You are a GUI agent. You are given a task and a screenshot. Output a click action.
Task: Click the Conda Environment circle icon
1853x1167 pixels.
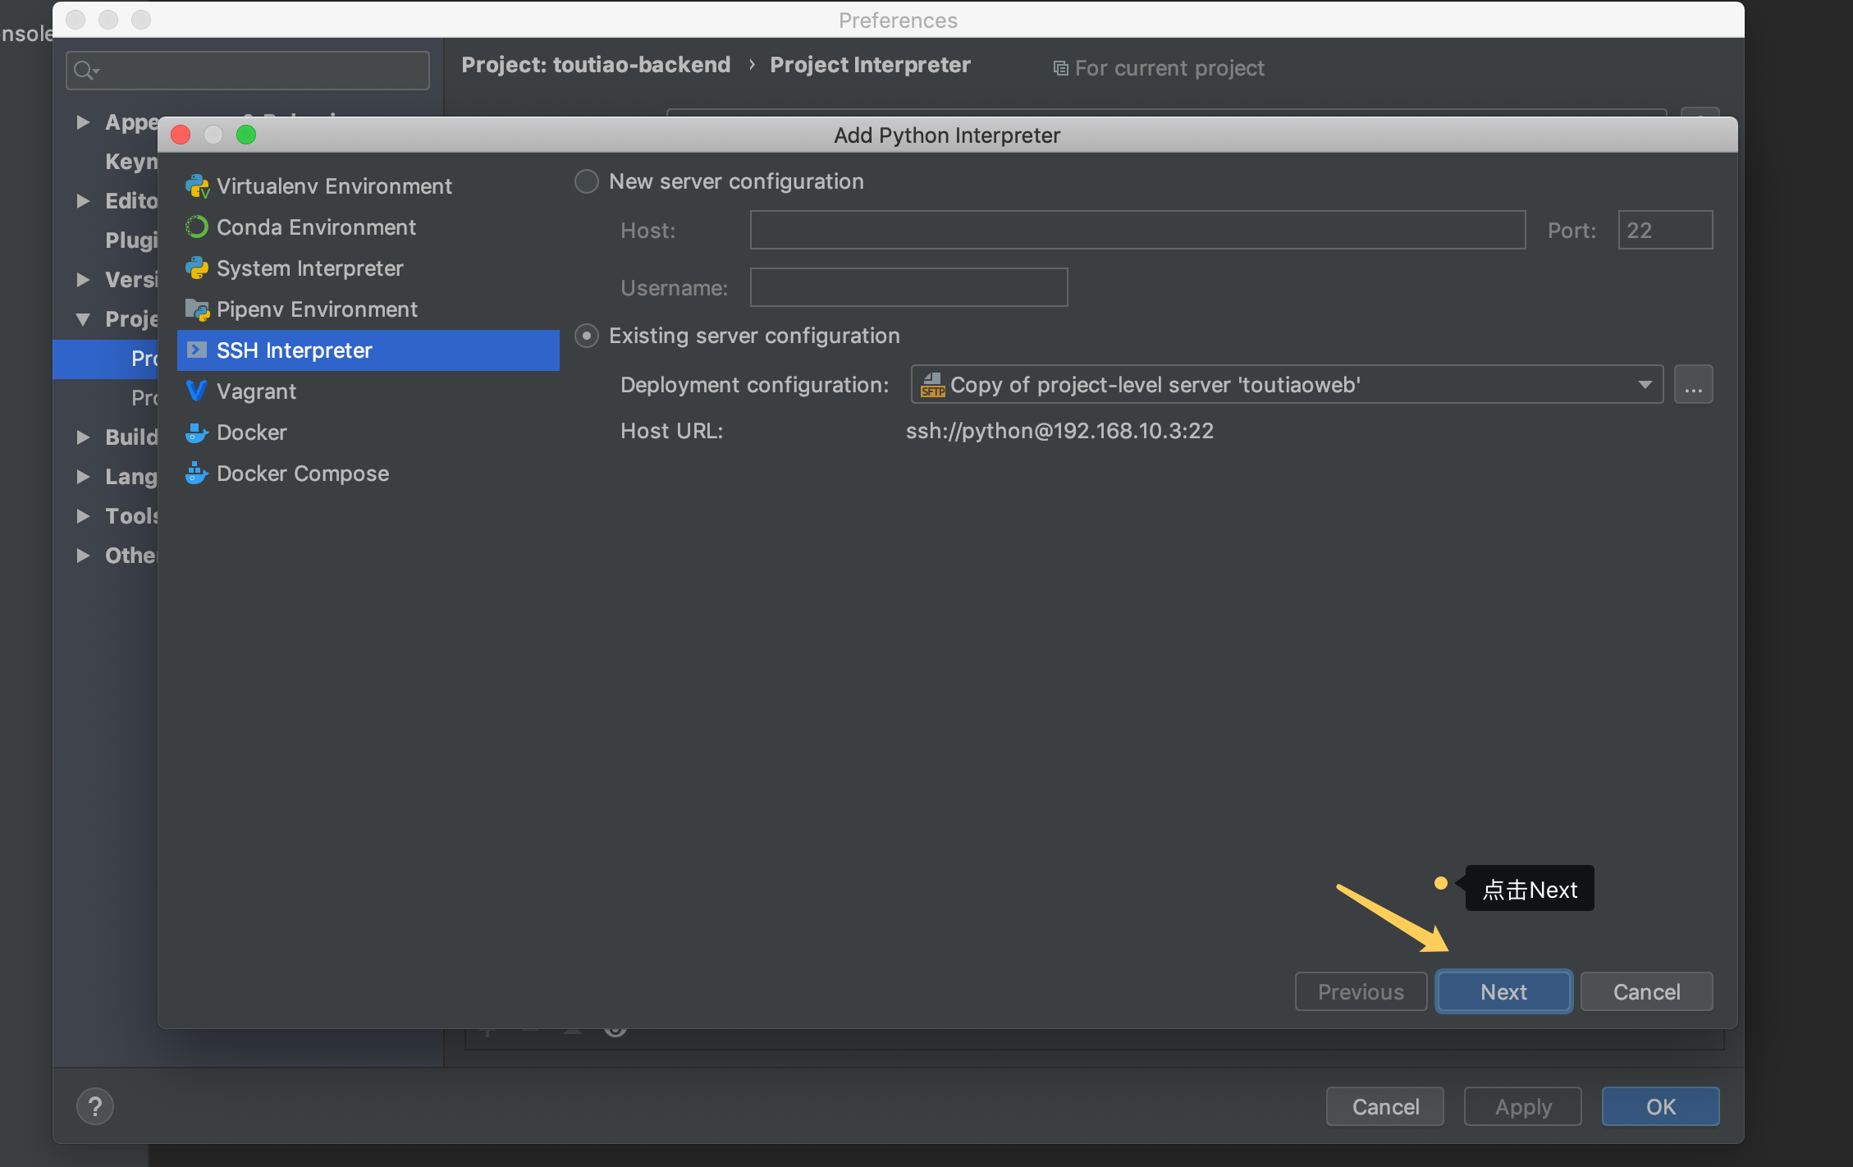click(x=197, y=227)
